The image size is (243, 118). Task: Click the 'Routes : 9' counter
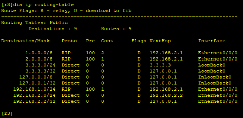click(x=116, y=29)
